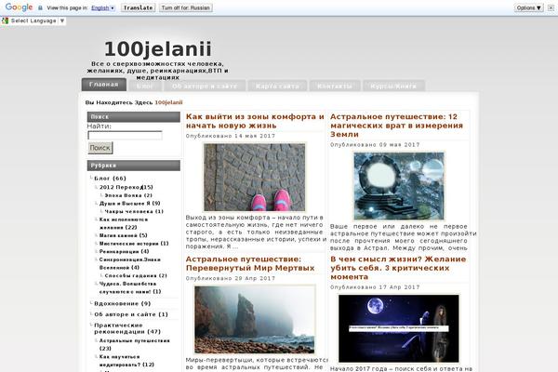Open article Как выйти из зоны комфорта
The height and width of the screenshot is (372, 558).
pyautogui.click(x=255, y=121)
